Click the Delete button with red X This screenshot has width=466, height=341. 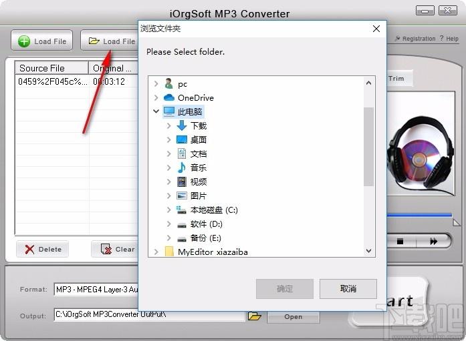(43, 249)
